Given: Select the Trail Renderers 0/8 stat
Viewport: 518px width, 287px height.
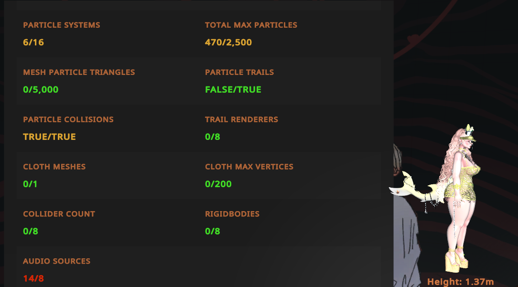Looking at the screenshot, I should click(x=213, y=137).
